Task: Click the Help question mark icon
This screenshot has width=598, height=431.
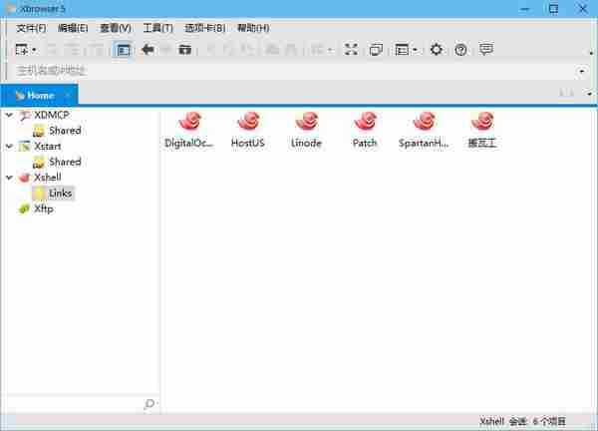Action: [460, 49]
